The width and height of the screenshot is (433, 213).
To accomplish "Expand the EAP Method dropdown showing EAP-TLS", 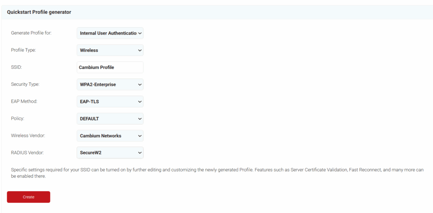I will click(x=110, y=101).
